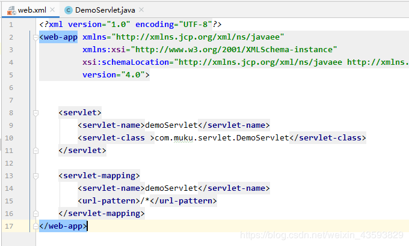
Task: Click line number 1 in the gutter
Action: (x=11, y=25)
